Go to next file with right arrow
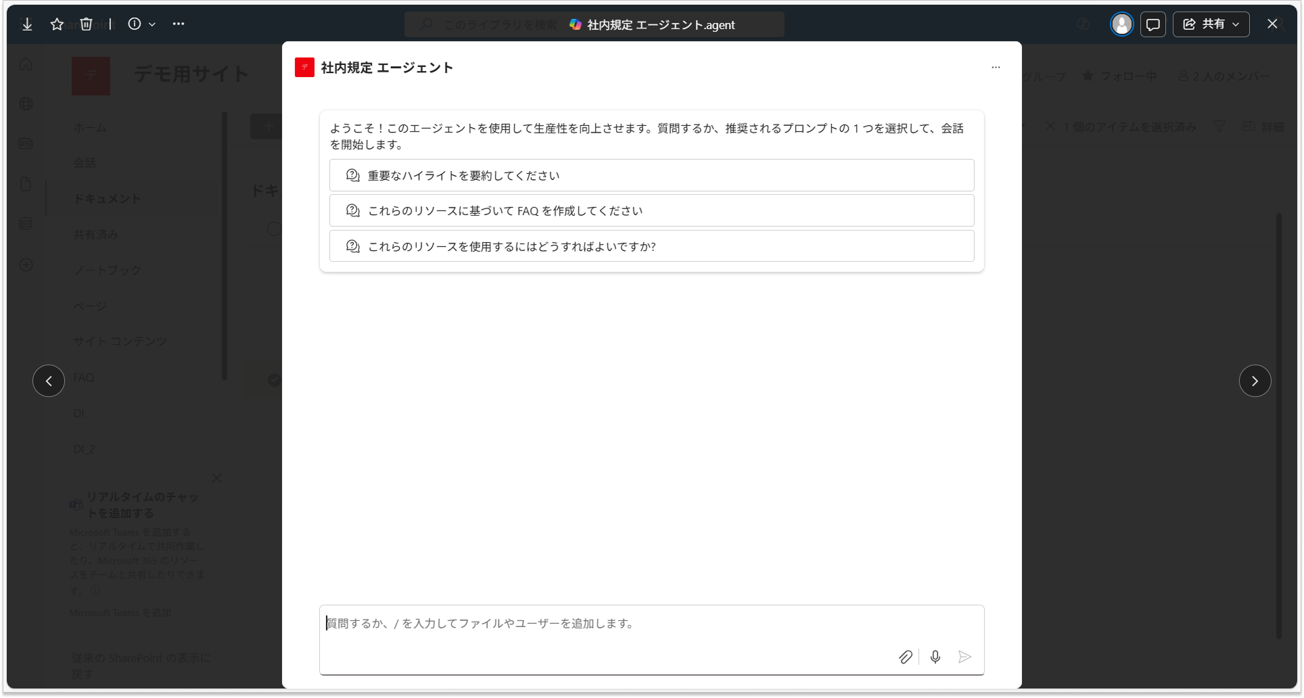 pos(1255,381)
